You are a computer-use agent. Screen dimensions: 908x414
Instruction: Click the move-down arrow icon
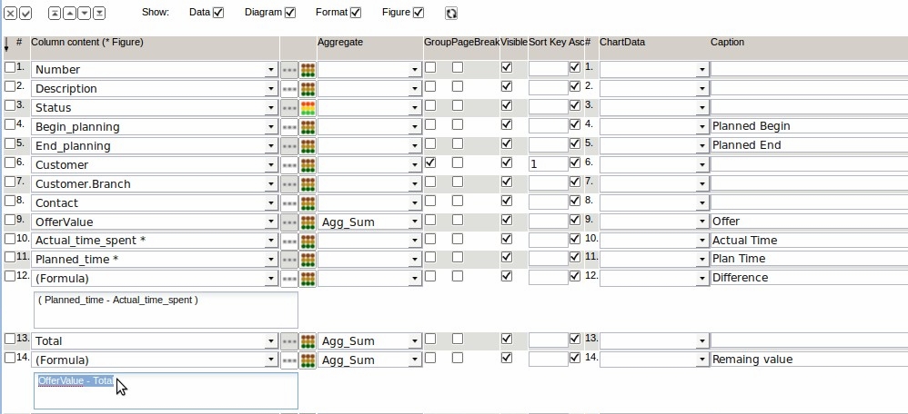(x=85, y=14)
